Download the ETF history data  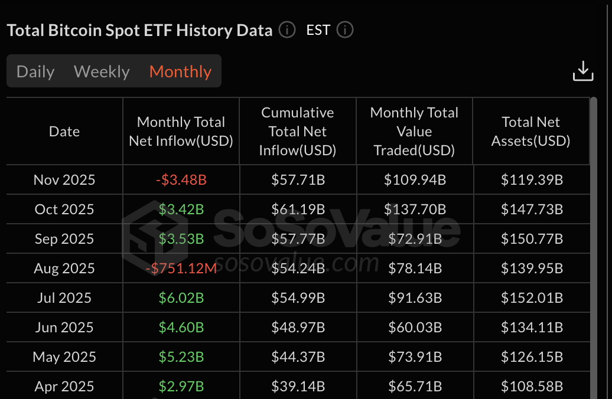tap(583, 70)
